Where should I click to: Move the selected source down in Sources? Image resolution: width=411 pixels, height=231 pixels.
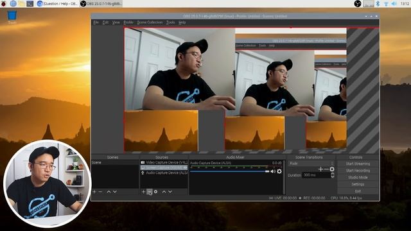[x=170, y=192]
